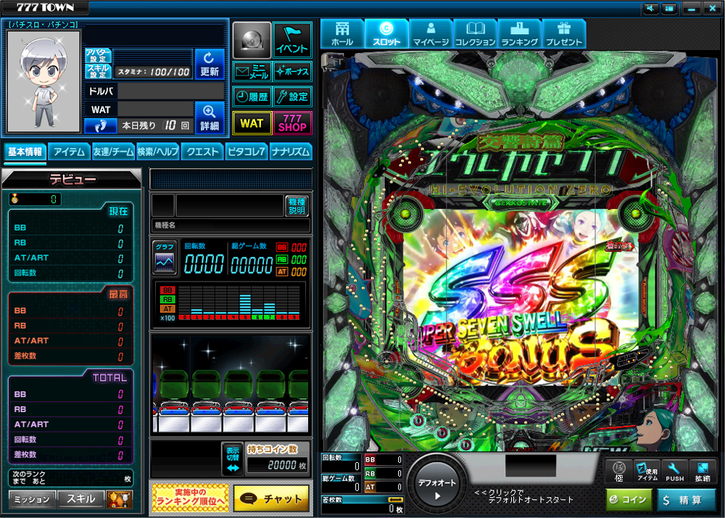
Task: Select the ナナリズム tab
Action: 291,152
